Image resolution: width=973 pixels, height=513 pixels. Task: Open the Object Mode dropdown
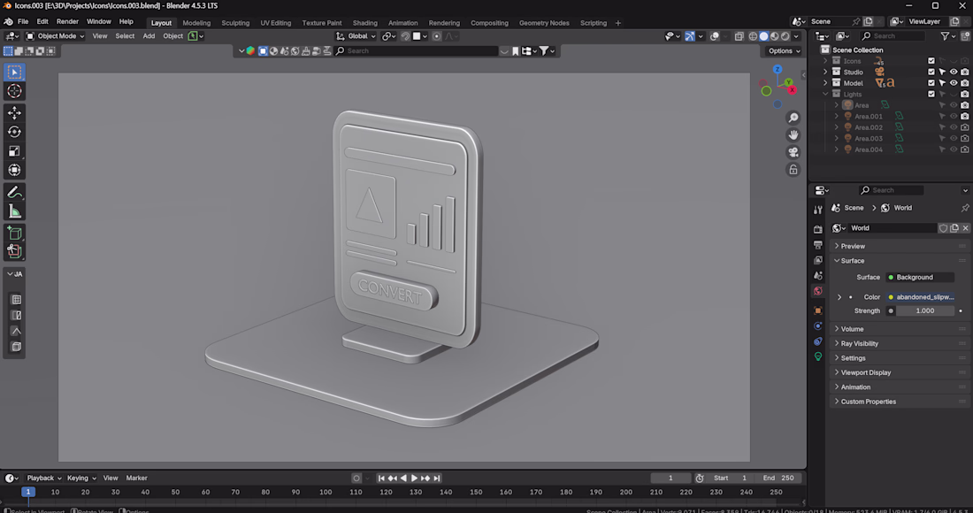pos(56,36)
